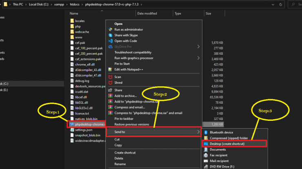Go to htdocs in the address path

[x=75, y=4]
